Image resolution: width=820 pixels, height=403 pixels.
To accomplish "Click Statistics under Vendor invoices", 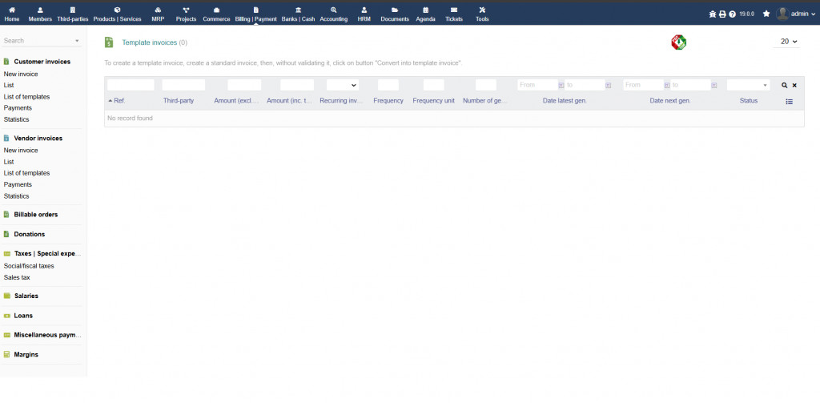I will 16,196.
